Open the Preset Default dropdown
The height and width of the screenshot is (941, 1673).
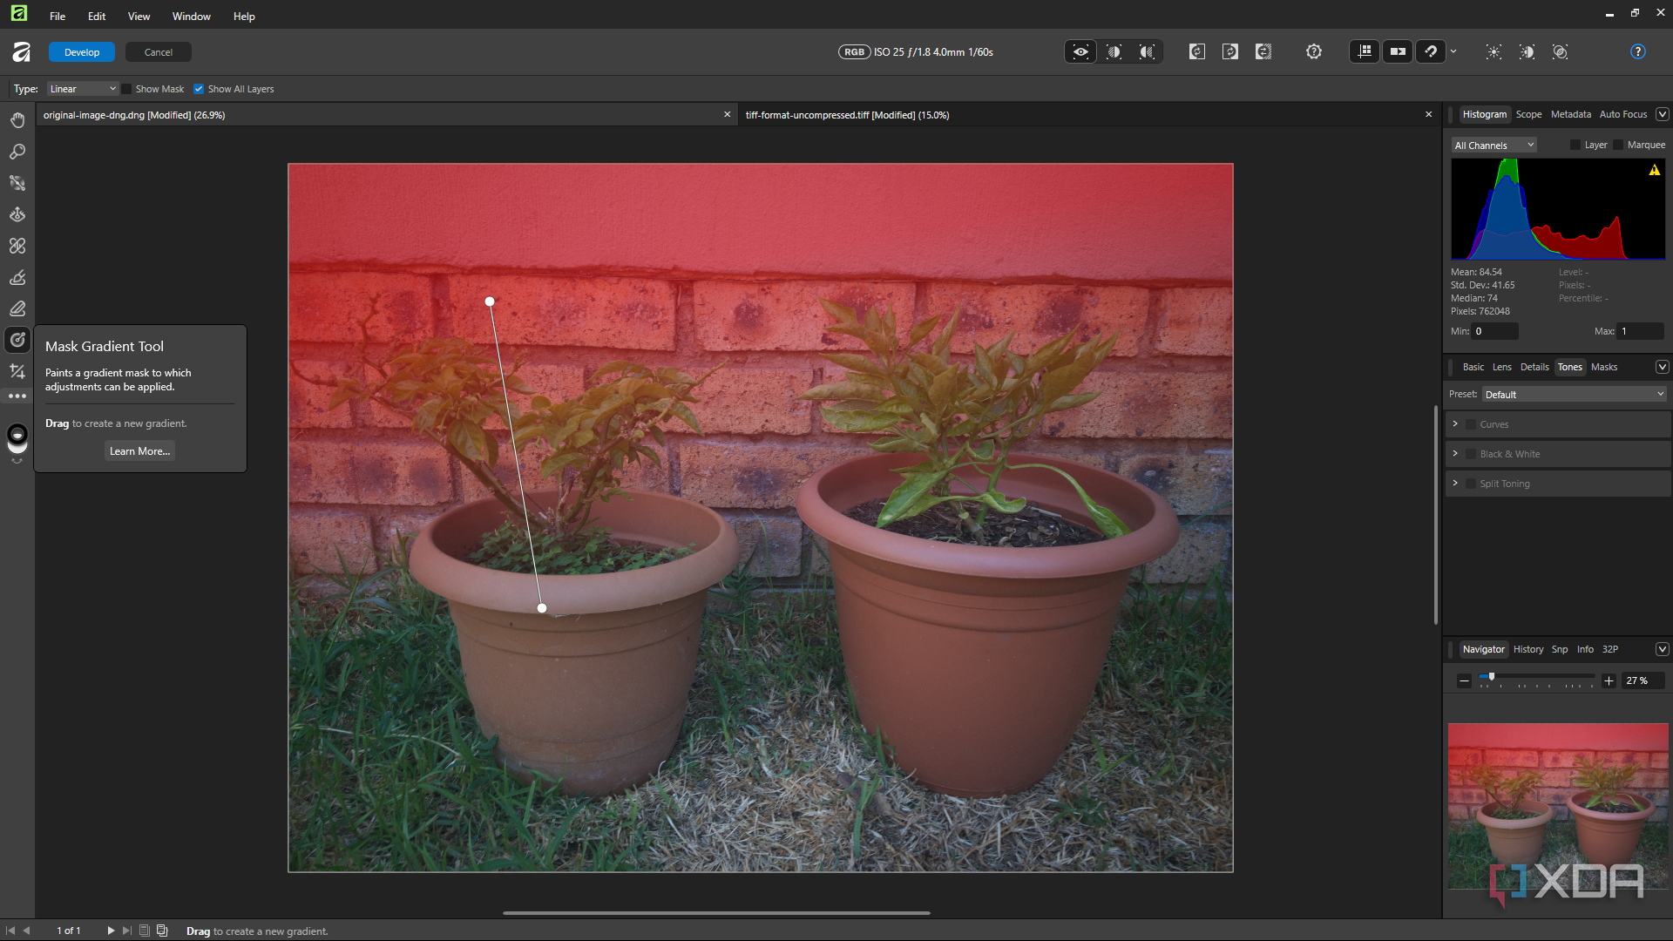coord(1574,395)
